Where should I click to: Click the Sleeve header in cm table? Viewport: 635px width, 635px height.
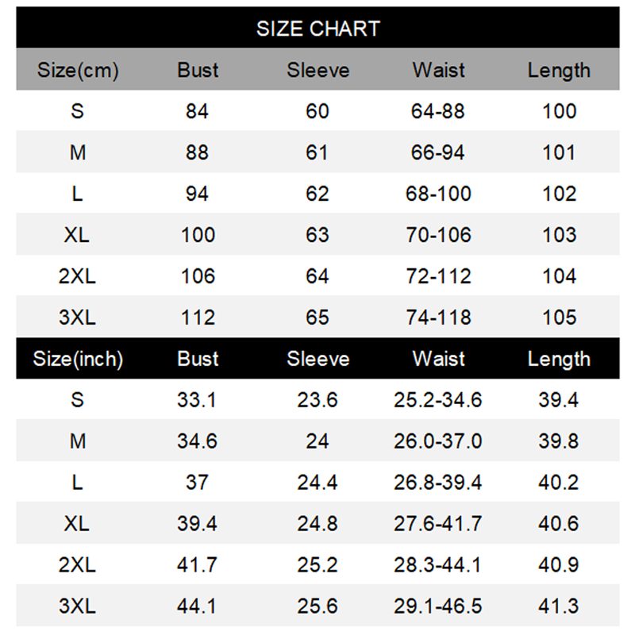pos(317,70)
